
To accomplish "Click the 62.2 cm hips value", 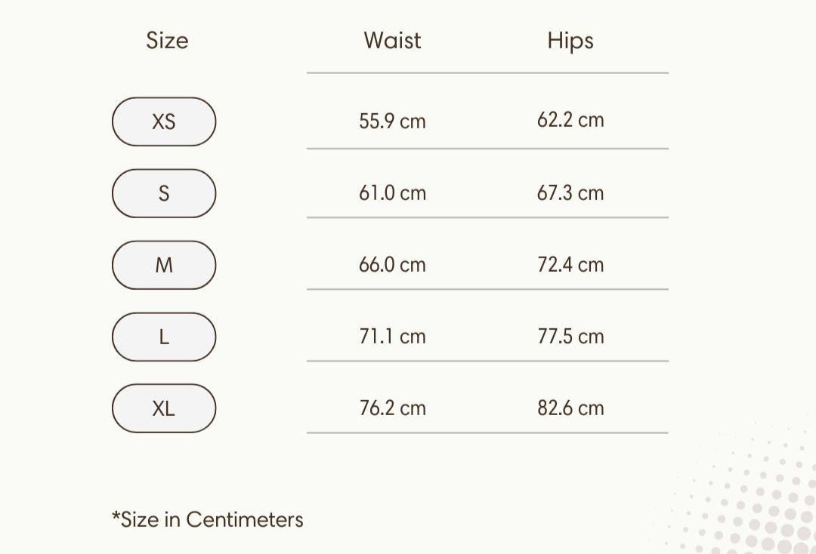I will [x=570, y=120].
